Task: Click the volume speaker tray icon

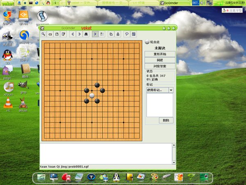Action: click(203, 3)
